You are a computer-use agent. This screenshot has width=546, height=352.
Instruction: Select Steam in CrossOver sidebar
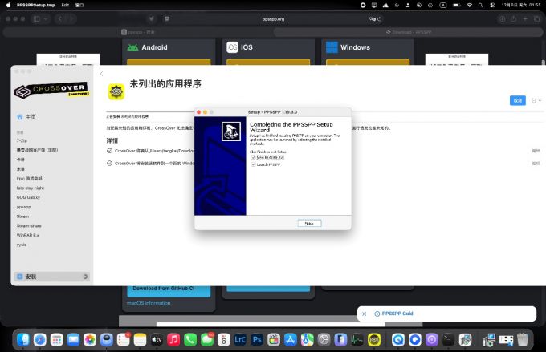22,216
